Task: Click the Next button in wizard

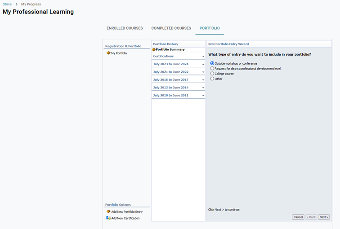Action: (323, 217)
